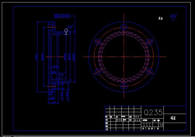
Task: Click the 6.3 roughness value
Action: click(61, 74)
